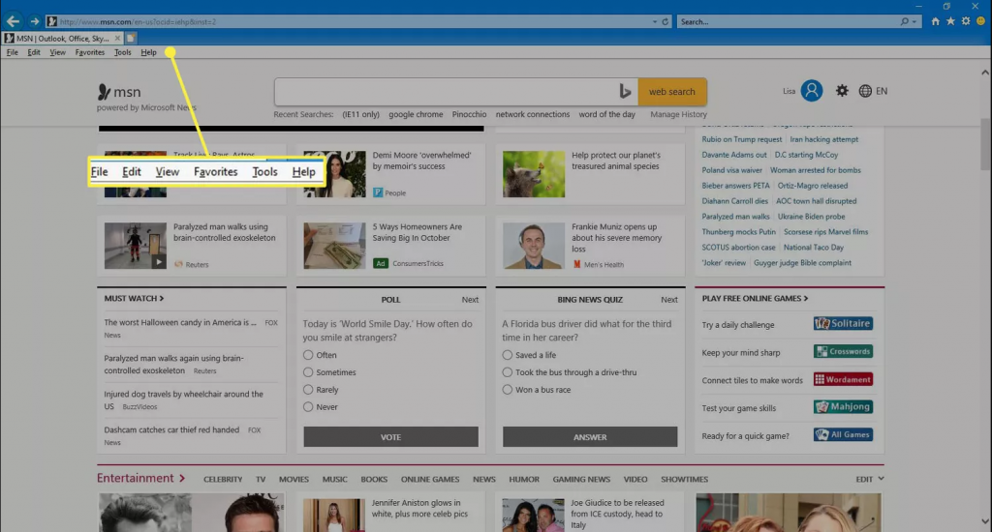This screenshot has height=532, width=992.
Task: Open the Favorites star icon
Action: [950, 21]
